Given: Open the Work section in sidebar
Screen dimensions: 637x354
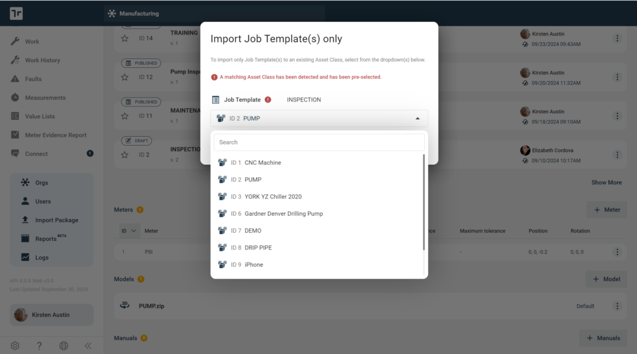Looking at the screenshot, I should pyautogui.click(x=32, y=42).
